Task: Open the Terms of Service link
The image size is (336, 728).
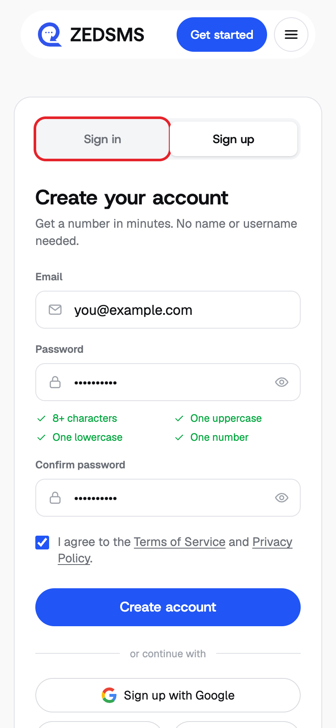Action: 180,542
